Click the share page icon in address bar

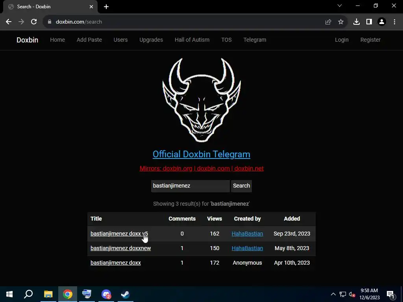(328, 22)
